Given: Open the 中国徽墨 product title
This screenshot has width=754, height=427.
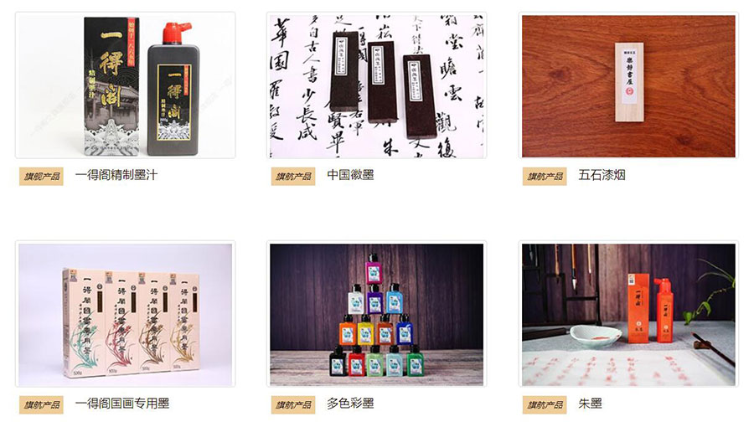Looking at the screenshot, I should pos(350,175).
